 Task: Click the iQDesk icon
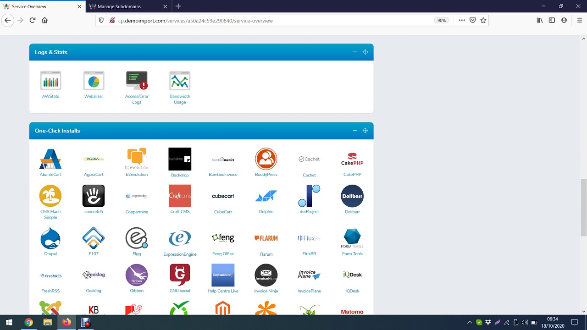coord(352,275)
